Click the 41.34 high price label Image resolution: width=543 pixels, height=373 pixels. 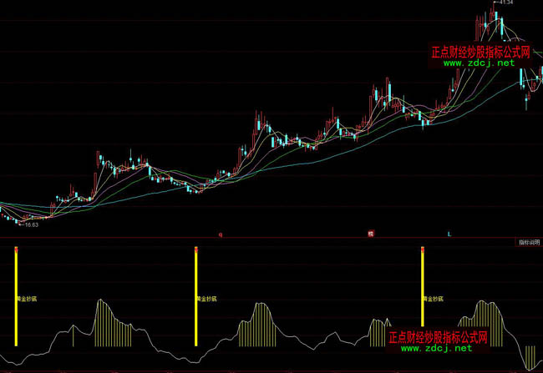(507, 3)
